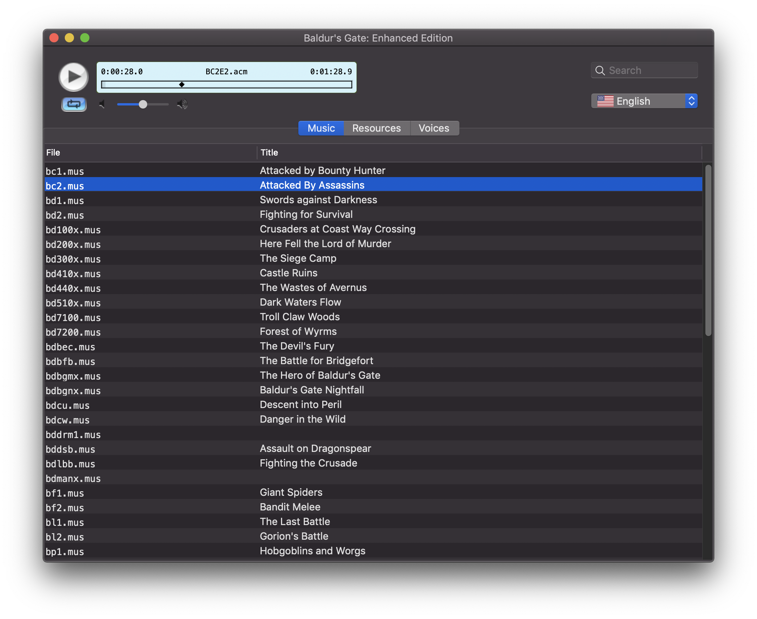Close the window with red button
This screenshot has height=619, width=757.
click(x=54, y=38)
